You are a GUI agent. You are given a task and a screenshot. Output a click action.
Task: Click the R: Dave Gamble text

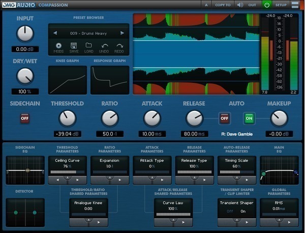(237, 134)
